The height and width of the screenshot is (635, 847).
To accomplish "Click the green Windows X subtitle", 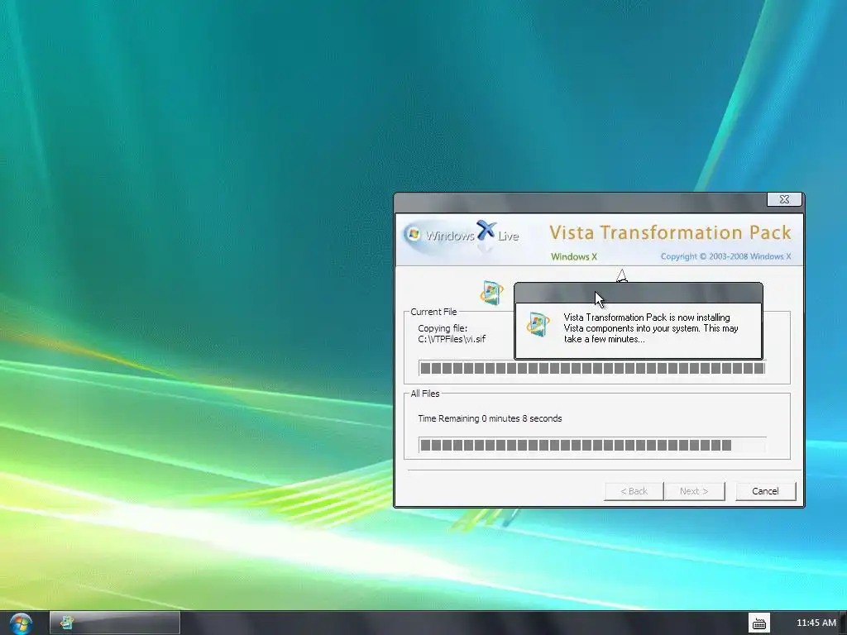I will click(x=574, y=257).
